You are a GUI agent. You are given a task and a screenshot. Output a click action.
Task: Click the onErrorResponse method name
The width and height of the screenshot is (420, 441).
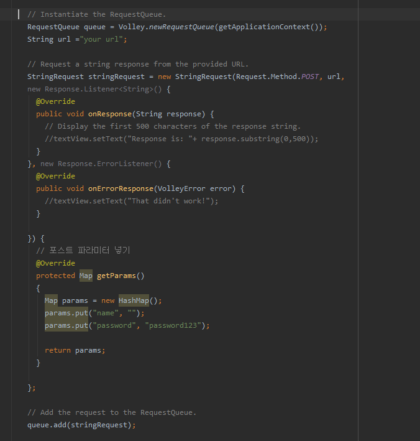tap(121, 188)
